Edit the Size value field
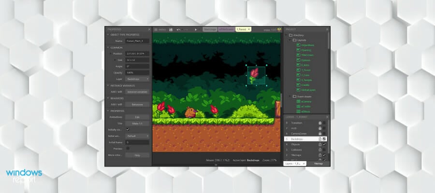 click(x=137, y=60)
